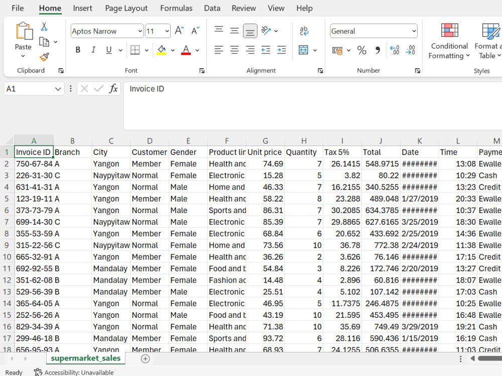Click the Cut scissors icon

pyautogui.click(x=44, y=27)
